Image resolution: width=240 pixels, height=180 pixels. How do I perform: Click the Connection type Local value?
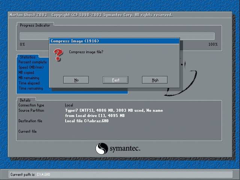tap(69, 105)
